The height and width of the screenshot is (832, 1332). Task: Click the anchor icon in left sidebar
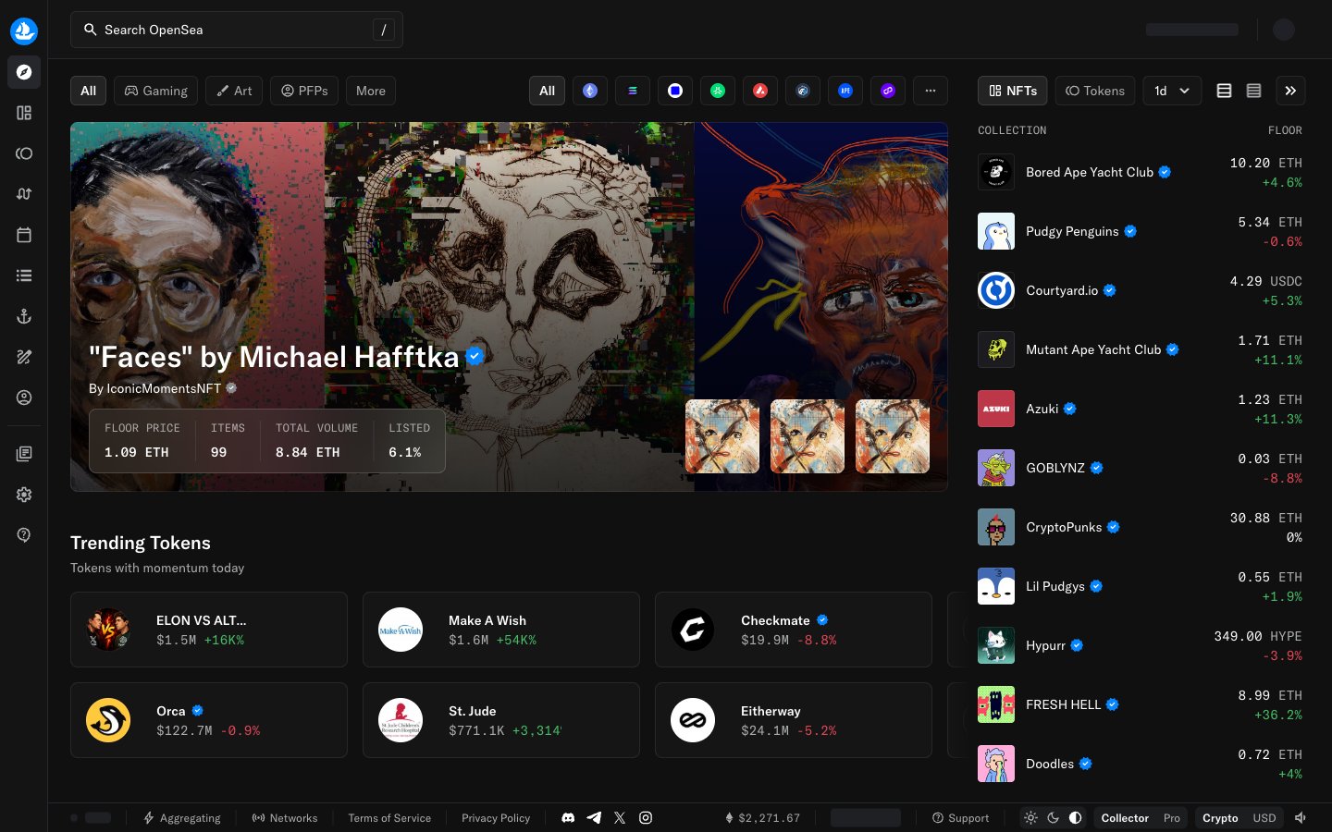tap(24, 316)
